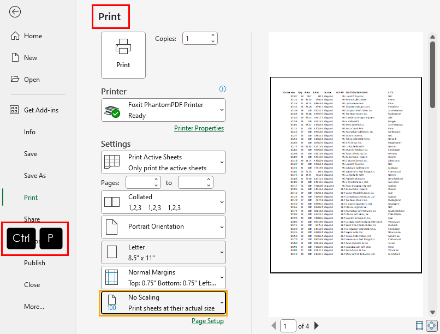Open the Printer Properties link
Viewport: 440px width, 334px height.
(199, 128)
